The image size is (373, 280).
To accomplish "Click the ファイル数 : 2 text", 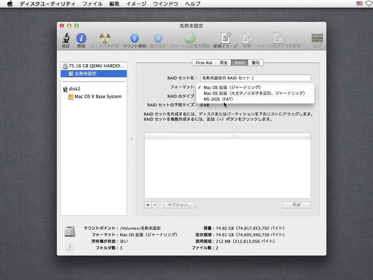I will tap(205, 248).
